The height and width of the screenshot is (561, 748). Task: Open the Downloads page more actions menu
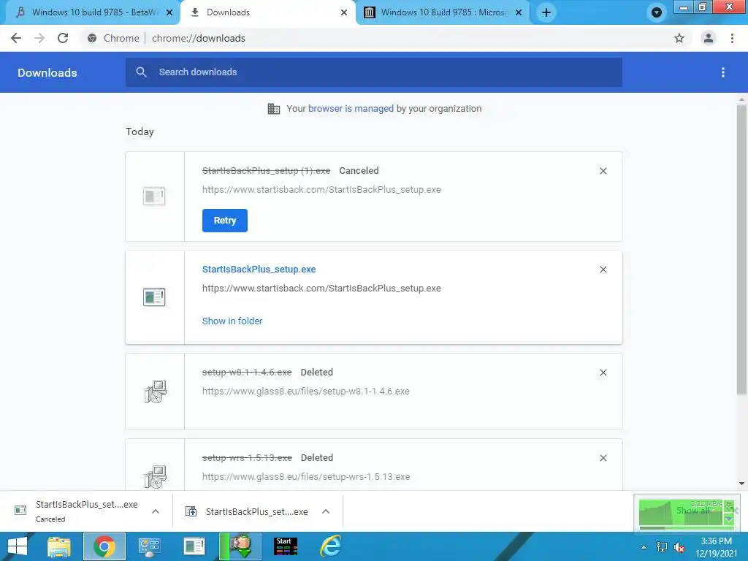(x=723, y=72)
